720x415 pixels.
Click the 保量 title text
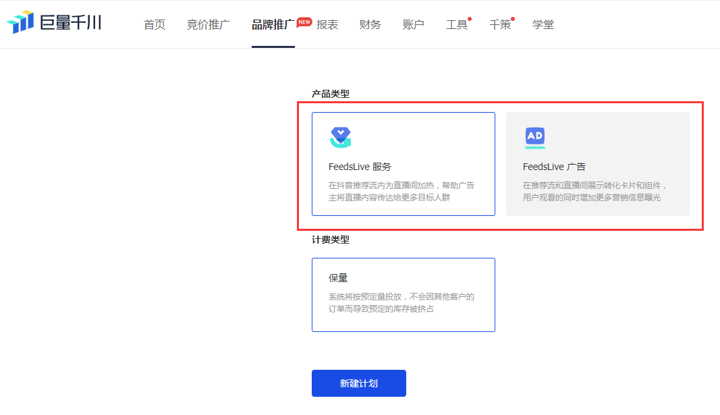339,278
